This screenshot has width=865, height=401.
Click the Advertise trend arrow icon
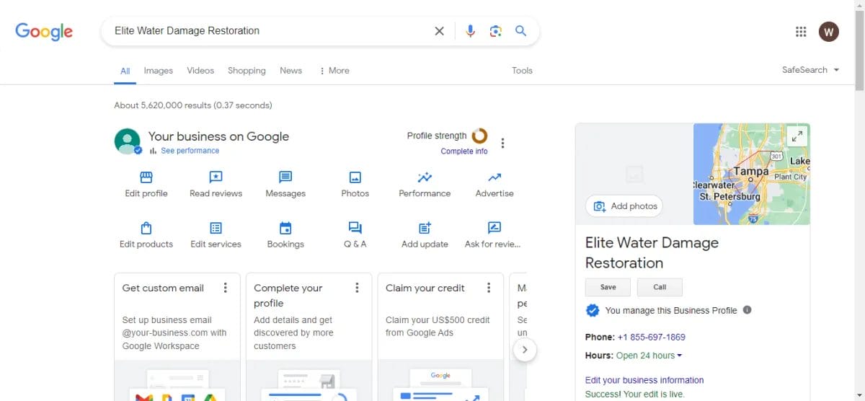point(494,177)
